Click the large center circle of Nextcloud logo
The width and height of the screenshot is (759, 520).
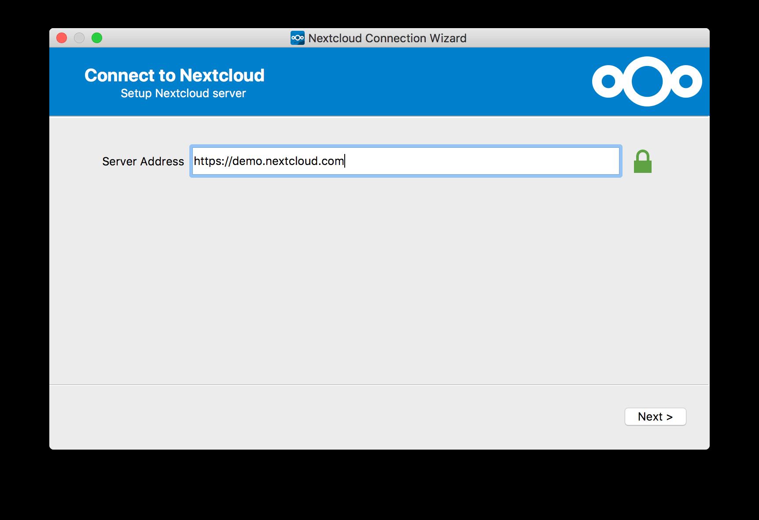click(x=647, y=81)
